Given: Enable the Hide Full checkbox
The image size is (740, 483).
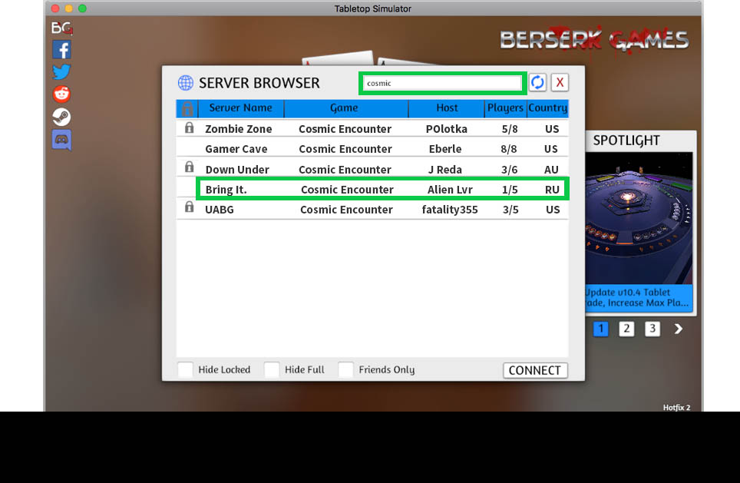Looking at the screenshot, I should (272, 369).
